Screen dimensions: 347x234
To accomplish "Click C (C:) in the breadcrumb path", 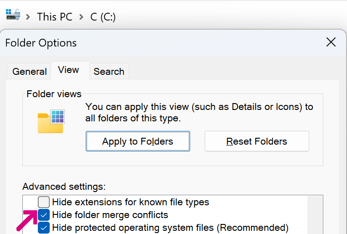I will pyautogui.click(x=103, y=17).
